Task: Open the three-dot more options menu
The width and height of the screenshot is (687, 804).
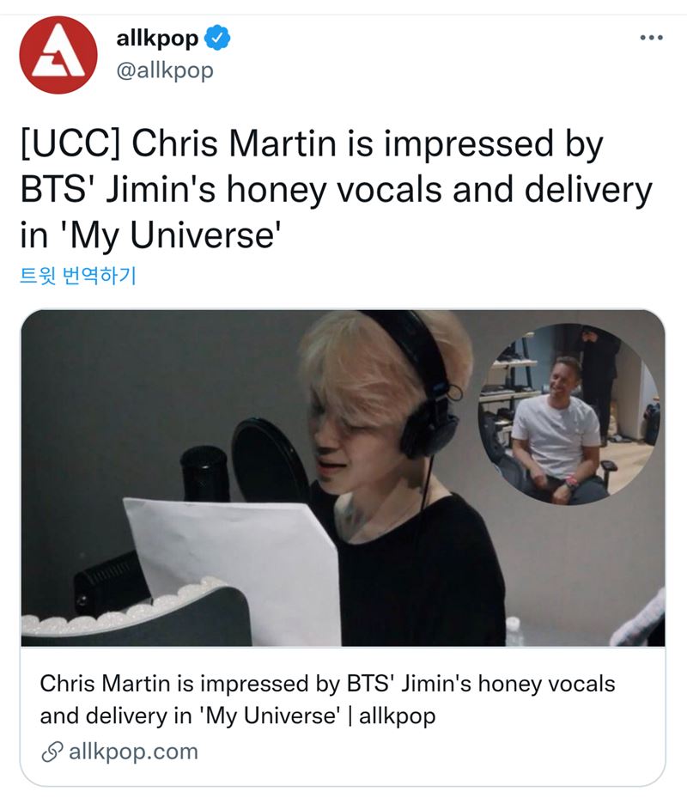Action: pyautogui.click(x=652, y=38)
